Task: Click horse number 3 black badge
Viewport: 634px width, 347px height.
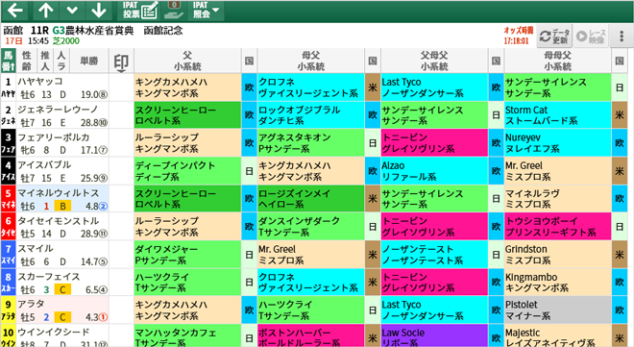Action: pos(8,143)
